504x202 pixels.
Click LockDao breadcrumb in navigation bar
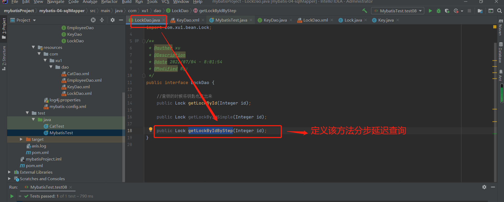(x=177, y=11)
